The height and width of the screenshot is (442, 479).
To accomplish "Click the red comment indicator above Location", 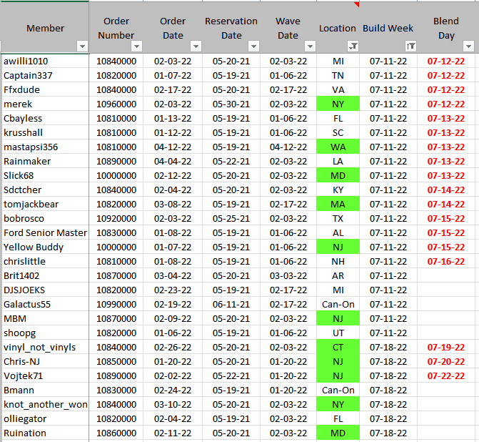I will (356, 4).
